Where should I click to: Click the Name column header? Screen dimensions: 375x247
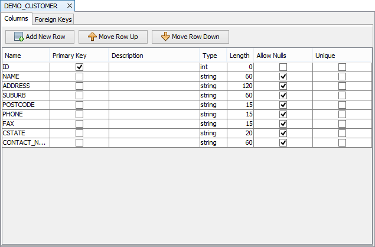pos(25,56)
